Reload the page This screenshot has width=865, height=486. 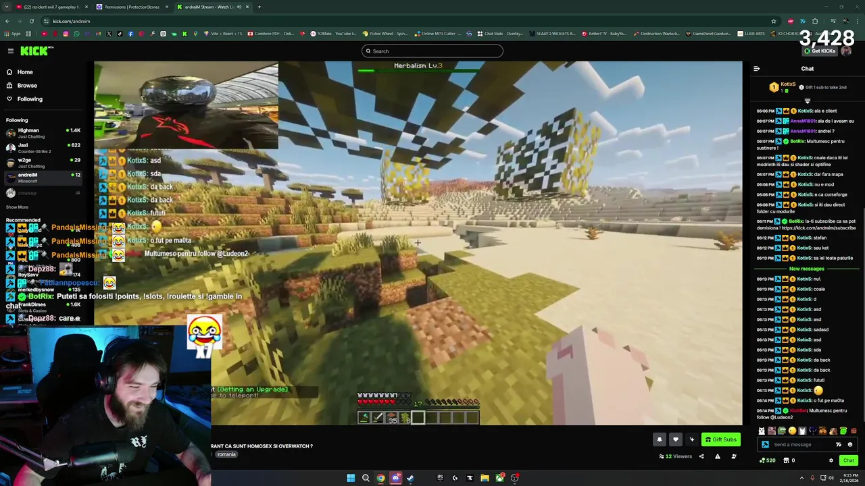click(x=31, y=21)
